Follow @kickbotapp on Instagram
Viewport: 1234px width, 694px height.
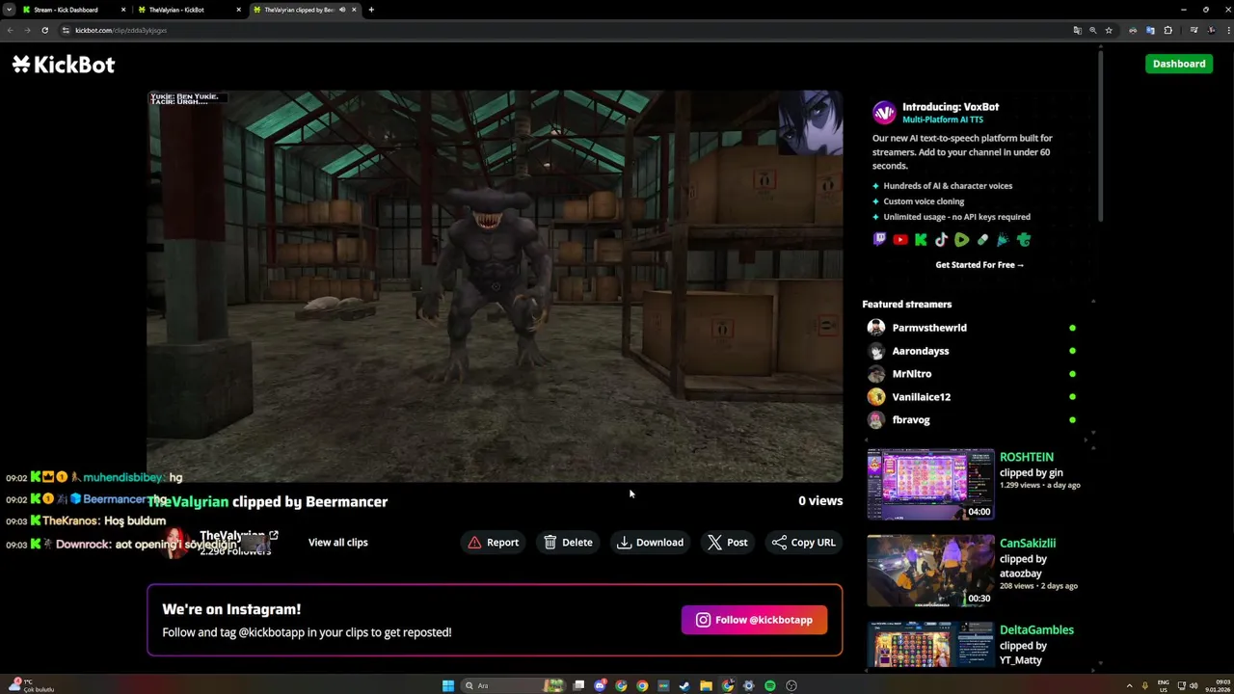click(x=754, y=620)
